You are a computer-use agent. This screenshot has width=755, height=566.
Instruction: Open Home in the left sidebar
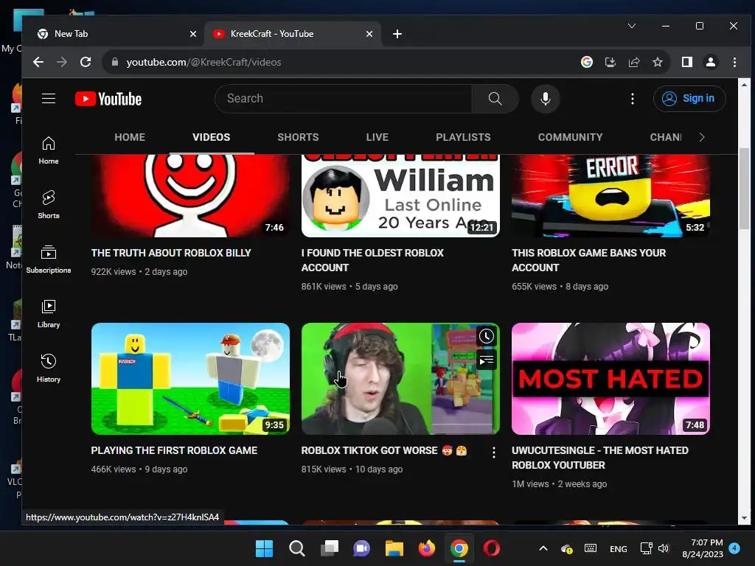click(x=49, y=150)
